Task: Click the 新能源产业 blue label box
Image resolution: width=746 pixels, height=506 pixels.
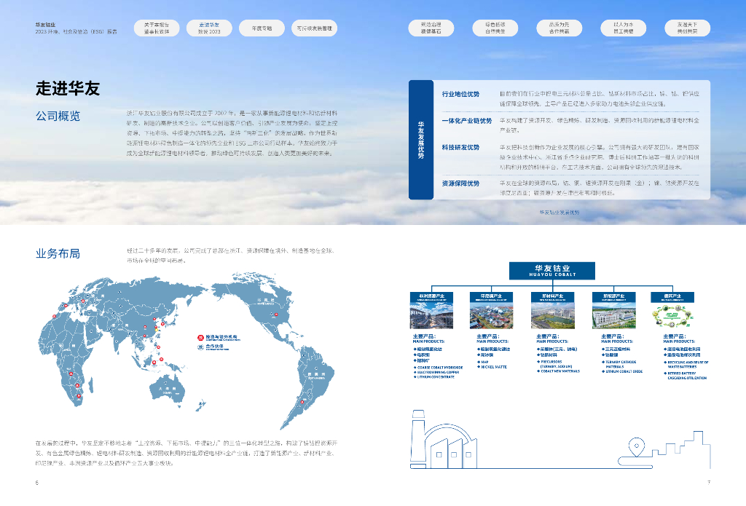Action: (x=613, y=297)
